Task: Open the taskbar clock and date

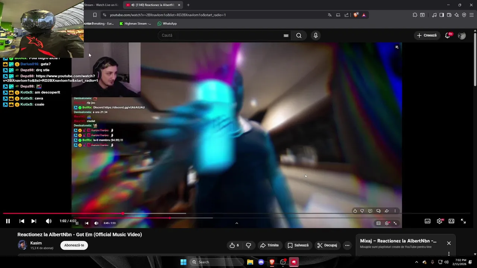Action: point(460,262)
